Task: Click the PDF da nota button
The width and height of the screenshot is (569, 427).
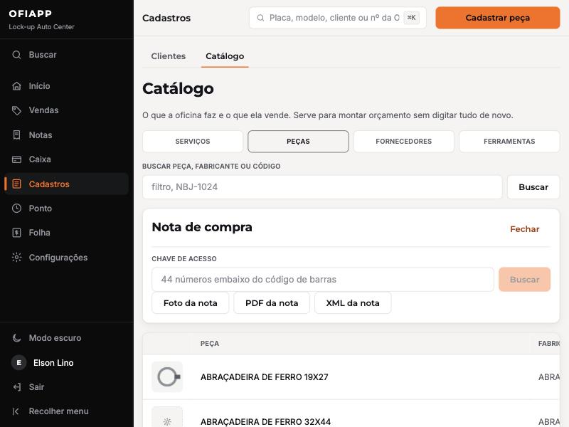Action: (272, 303)
